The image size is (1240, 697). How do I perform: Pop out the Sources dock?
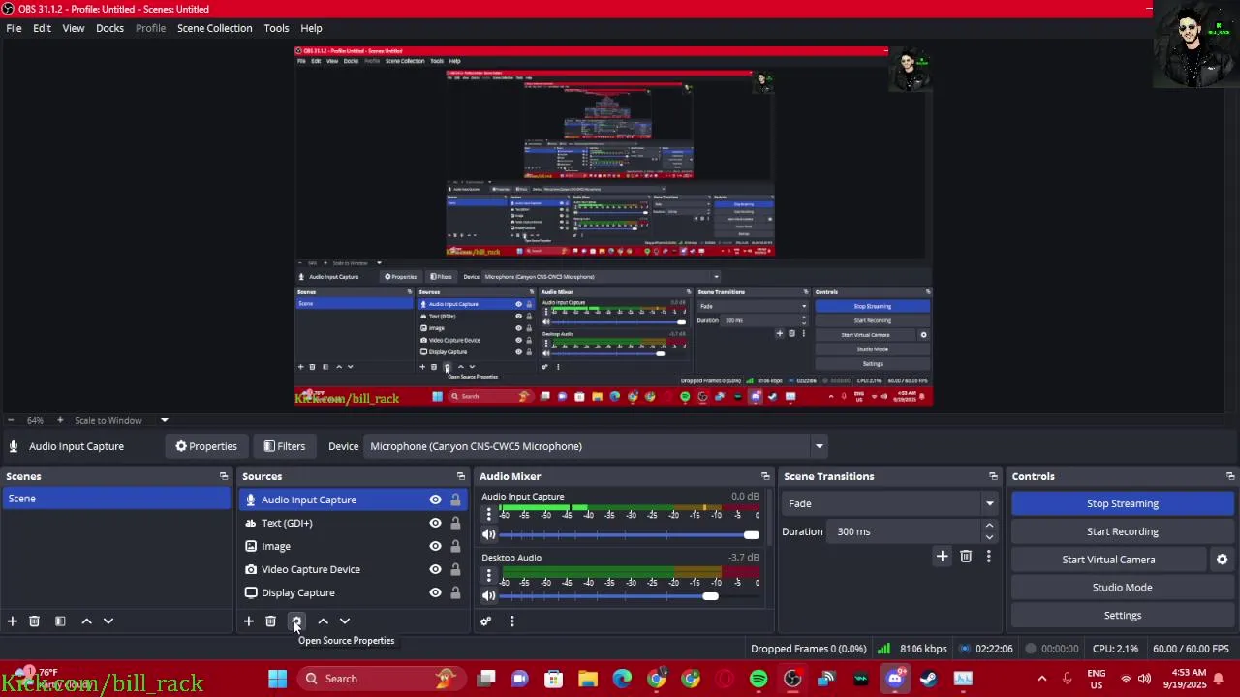(460, 476)
